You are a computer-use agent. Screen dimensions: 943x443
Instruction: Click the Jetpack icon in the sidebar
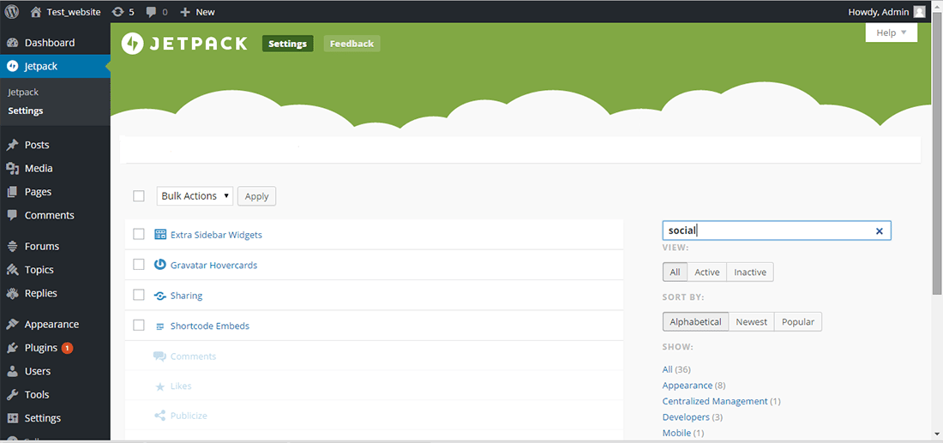pos(12,66)
